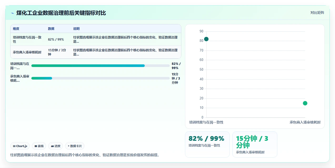
Task: Click the lightning icon beside the title
Action: (12, 13)
